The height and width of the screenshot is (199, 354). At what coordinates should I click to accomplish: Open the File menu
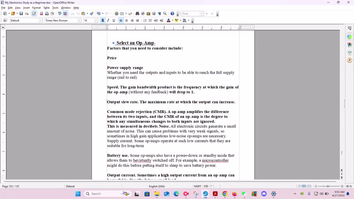tap(3, 8)
